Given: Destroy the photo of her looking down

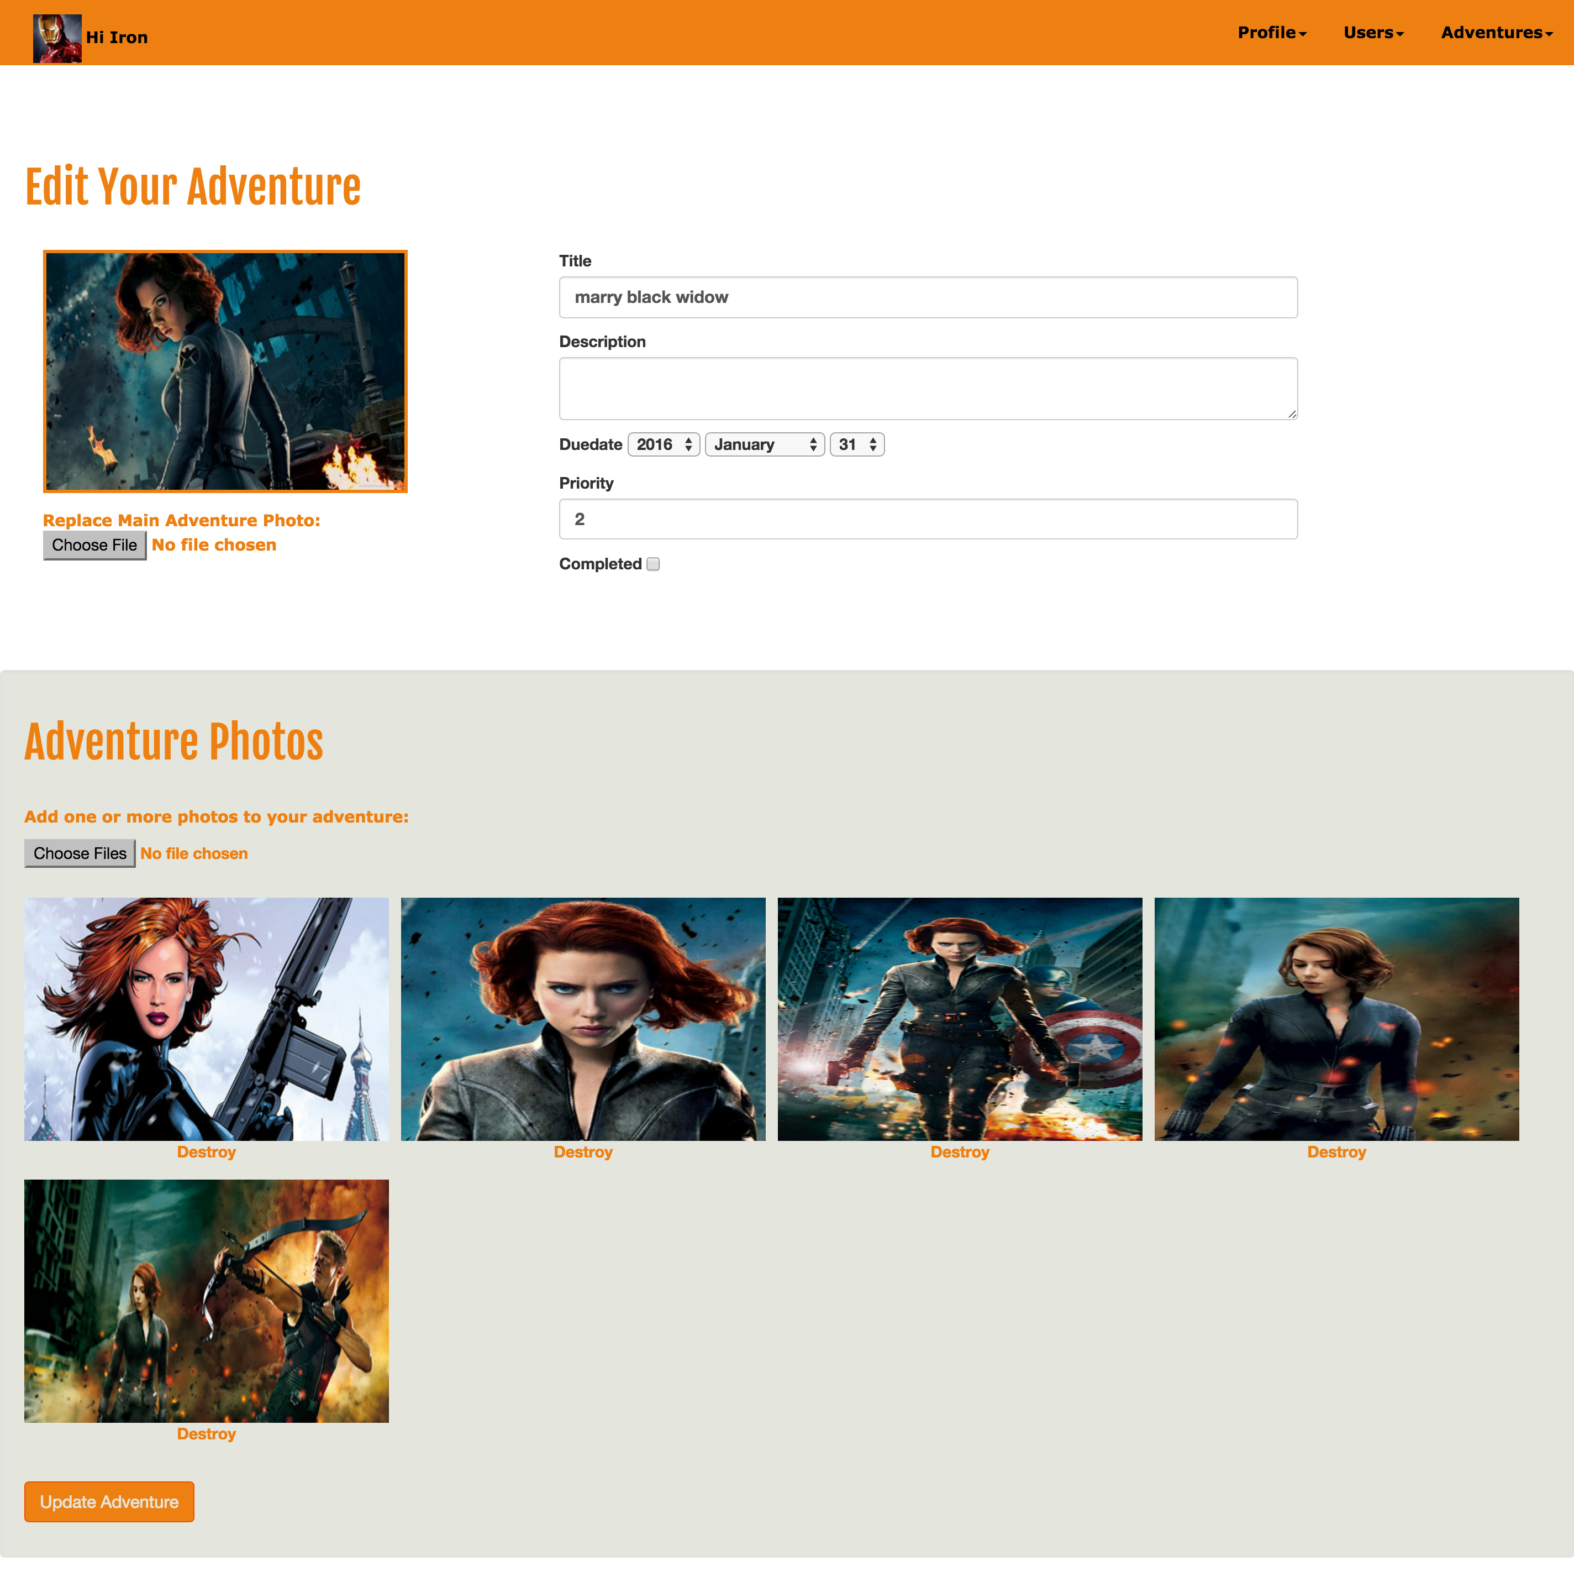Looking at the screenshot, I should coord(1336,1152).
